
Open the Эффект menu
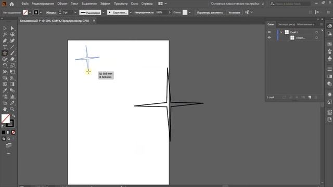[105, 4]
